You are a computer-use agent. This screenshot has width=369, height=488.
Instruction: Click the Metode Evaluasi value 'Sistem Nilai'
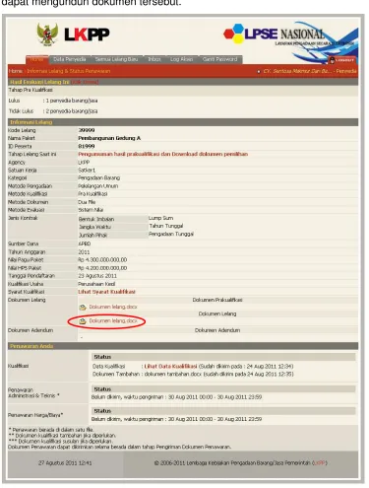point(91,210)
